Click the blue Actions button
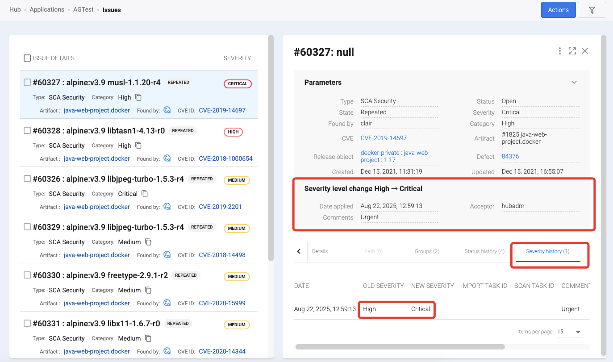 tap(558, 10)
